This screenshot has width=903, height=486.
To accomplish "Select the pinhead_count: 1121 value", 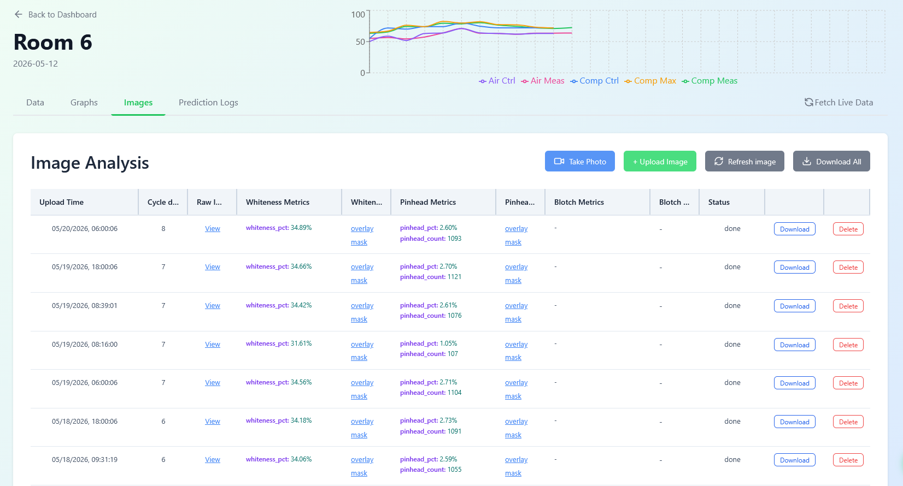I will tap(431, 277).
